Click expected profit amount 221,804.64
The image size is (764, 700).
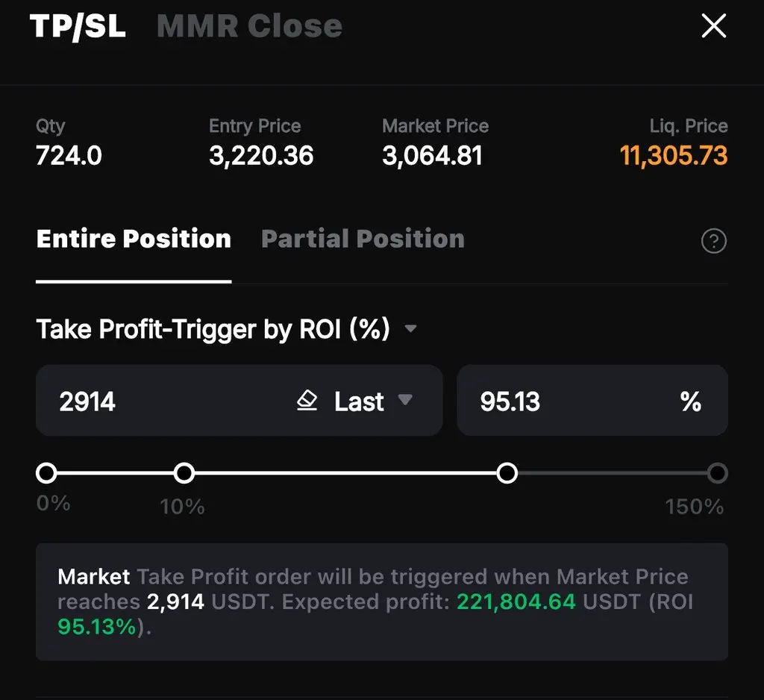[x=516, y=601]
